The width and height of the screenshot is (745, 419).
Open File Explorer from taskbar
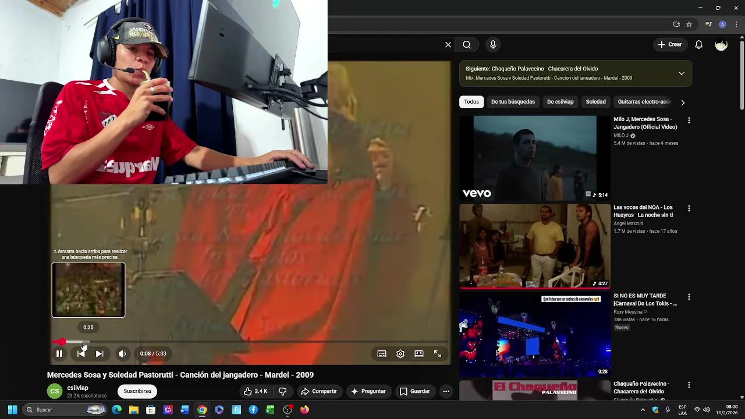tap(134, 410)
